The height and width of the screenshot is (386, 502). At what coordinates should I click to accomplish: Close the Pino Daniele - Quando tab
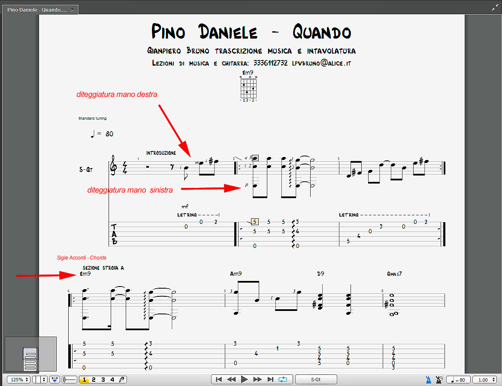73,9
